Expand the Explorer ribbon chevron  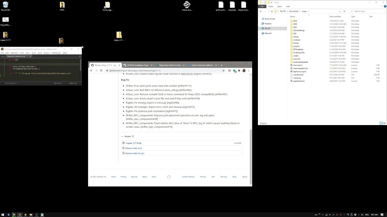[381, 6]
